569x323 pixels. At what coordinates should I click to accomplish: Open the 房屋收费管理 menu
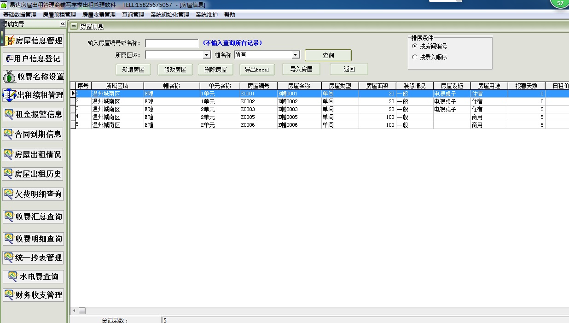(99, 15)
